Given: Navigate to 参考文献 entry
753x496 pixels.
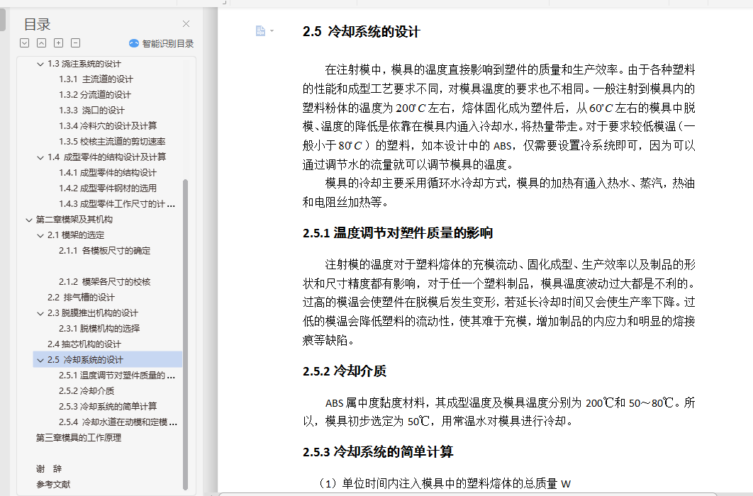Looking at the screenshot, I should [53, 485].
